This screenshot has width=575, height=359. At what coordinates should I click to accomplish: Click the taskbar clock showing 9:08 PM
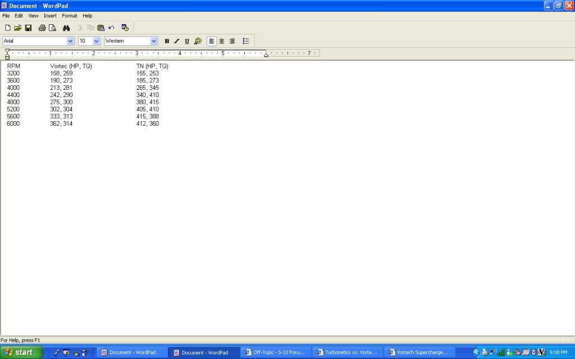[x=558, y=352]
